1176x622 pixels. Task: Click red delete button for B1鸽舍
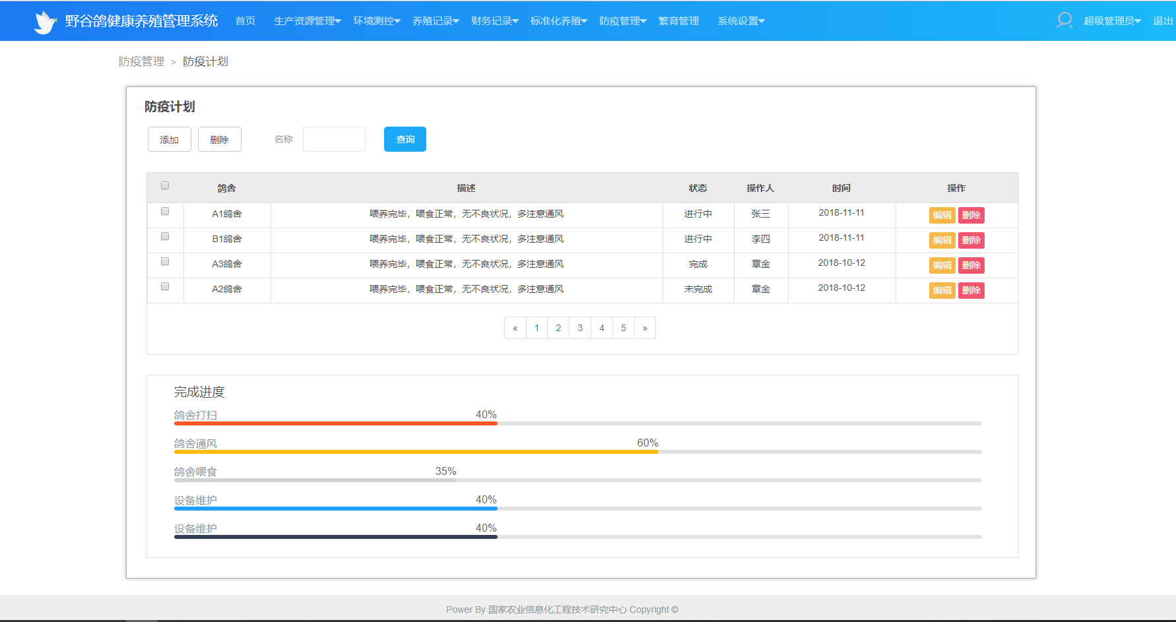click(x=971, y=240)
